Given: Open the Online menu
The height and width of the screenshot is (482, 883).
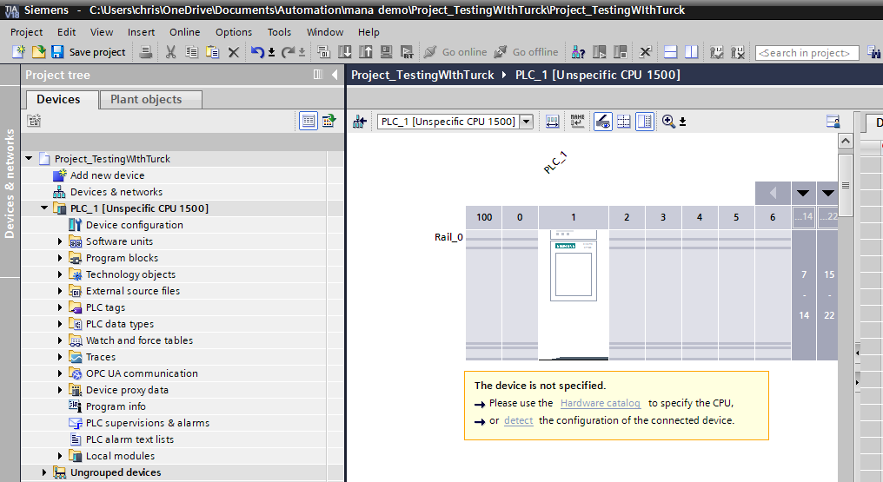Looking at the screenshot, I should (x=185, y=32).
